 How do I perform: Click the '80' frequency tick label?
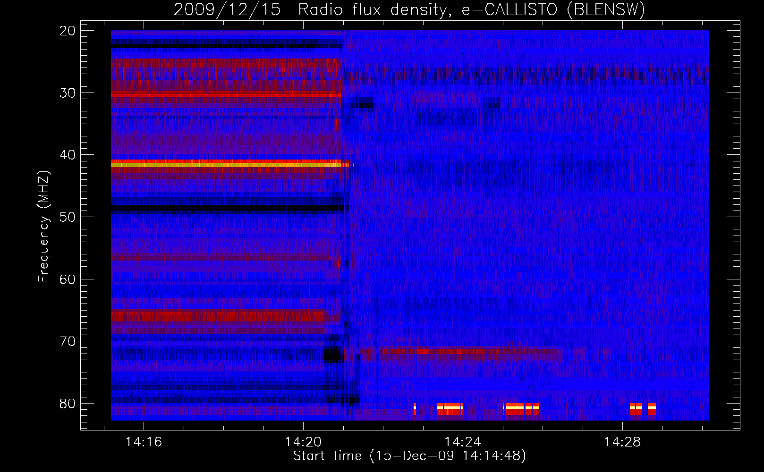[68, 404]
